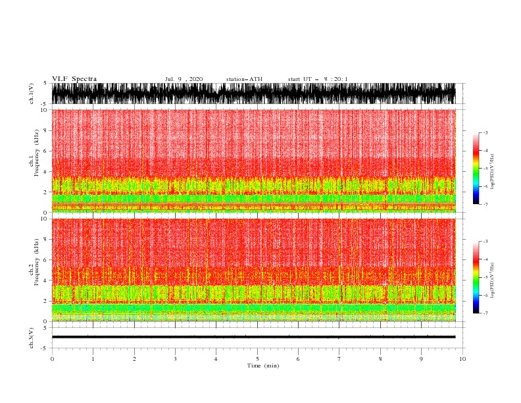The image size is (521, 403).
Task: Click the ch.1 PSD color scale bar
Action: 476,169
